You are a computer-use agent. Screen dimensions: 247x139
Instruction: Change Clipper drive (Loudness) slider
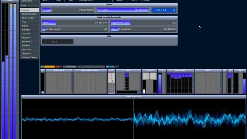(143, 29)
